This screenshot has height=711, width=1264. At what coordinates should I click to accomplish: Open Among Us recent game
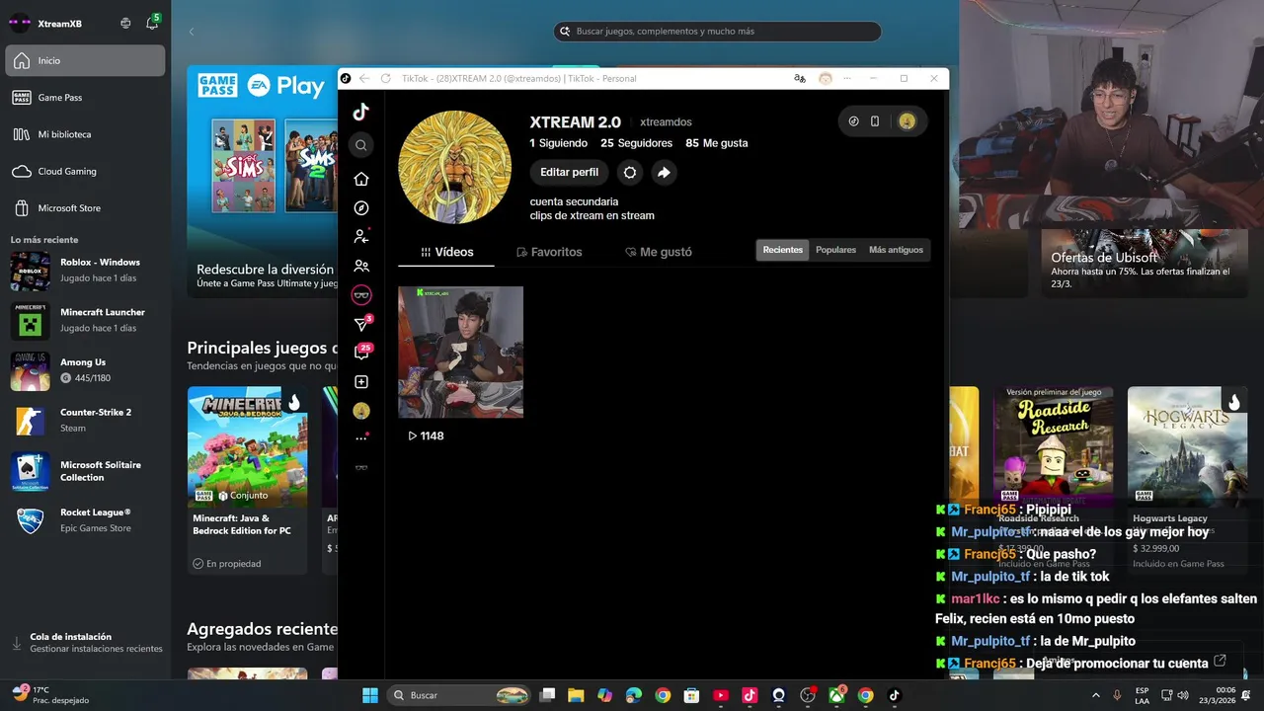(x=85, y=370)
